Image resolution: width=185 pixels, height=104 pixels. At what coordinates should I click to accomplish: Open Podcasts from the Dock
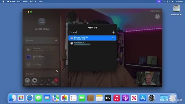125,98
